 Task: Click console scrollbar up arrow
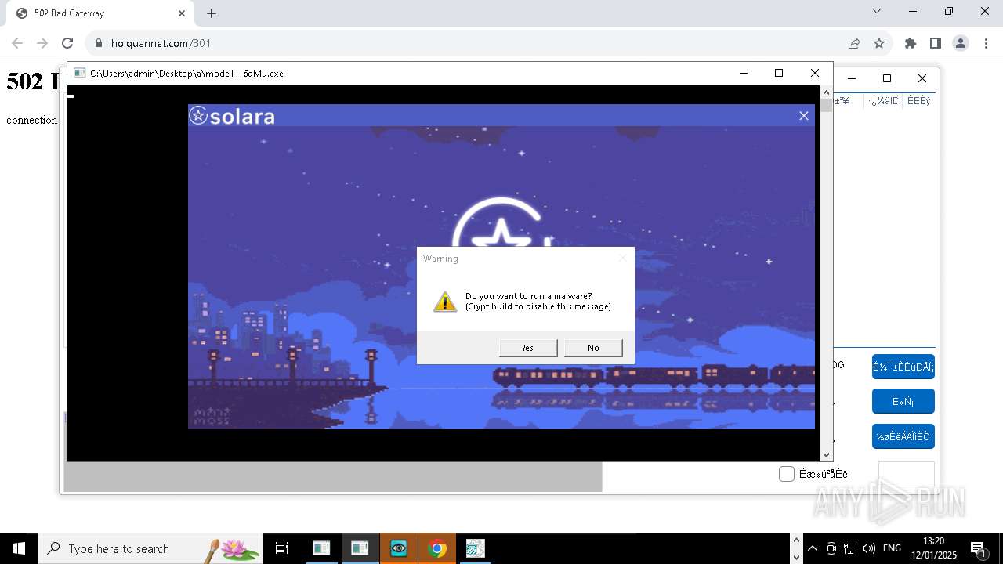[x=826, y=92]
